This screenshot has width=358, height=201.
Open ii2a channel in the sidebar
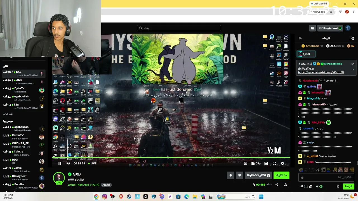(24, 106)
